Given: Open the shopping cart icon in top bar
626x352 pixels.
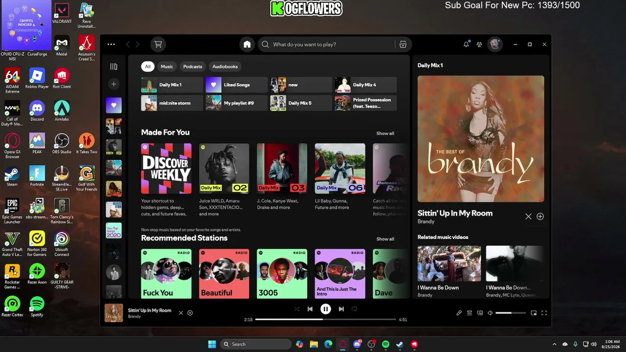Looking at the screenshot, I should coord(158,44).
